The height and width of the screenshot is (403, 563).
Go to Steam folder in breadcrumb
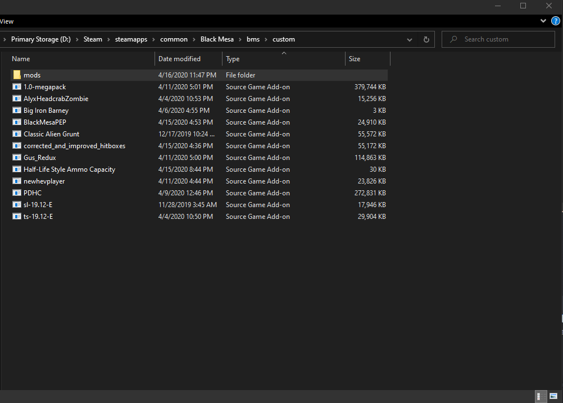93,39
